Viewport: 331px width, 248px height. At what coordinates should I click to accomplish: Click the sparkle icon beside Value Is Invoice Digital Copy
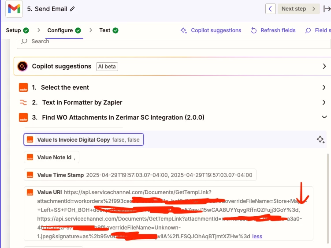(320, 139)
